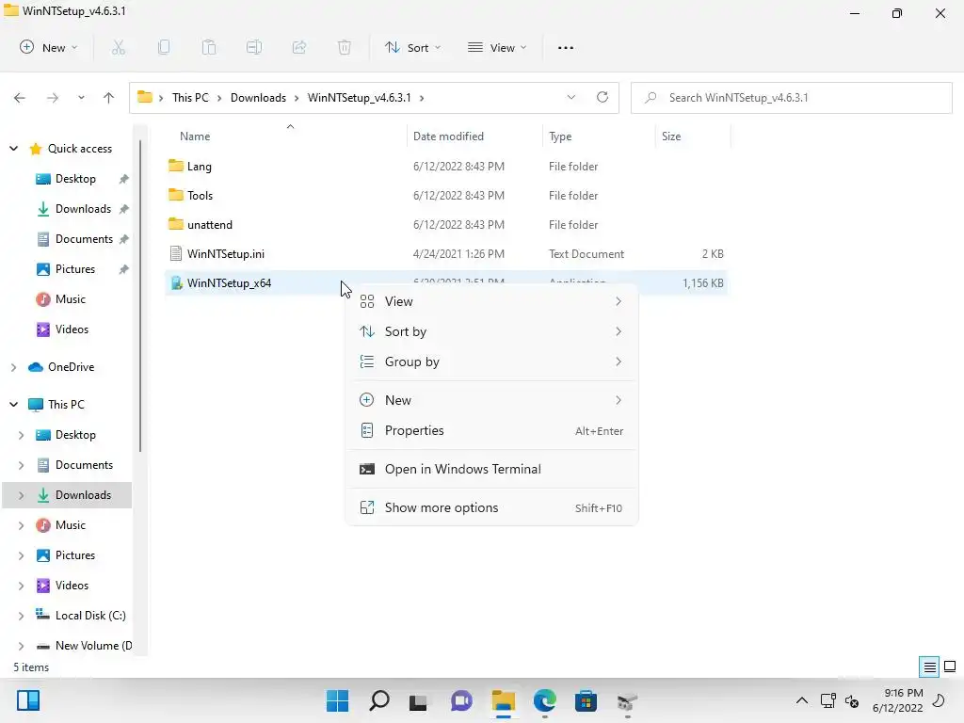Click the Share icon in toolbar

pos(299,47)
